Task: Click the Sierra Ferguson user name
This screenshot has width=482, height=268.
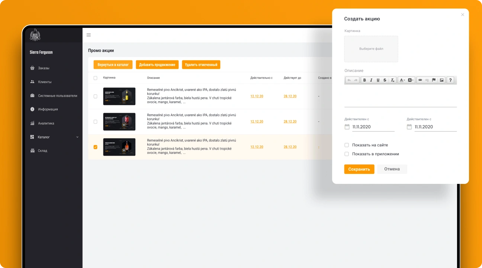Action: (41, 52)
